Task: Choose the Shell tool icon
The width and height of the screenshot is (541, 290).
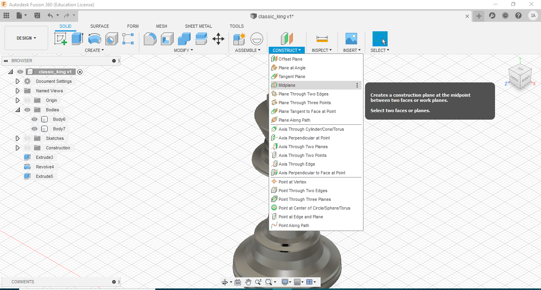Action: 167,39
